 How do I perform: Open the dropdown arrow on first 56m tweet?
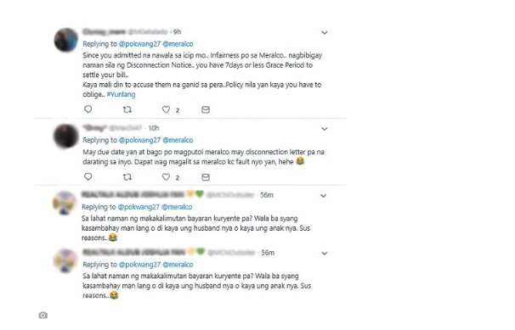click(x=323, y=196)
